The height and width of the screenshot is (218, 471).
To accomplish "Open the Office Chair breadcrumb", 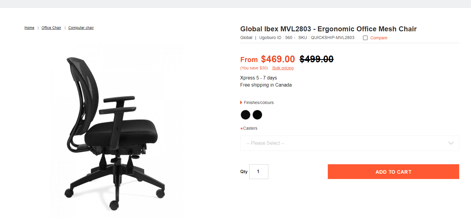I will tap(51, 28).
